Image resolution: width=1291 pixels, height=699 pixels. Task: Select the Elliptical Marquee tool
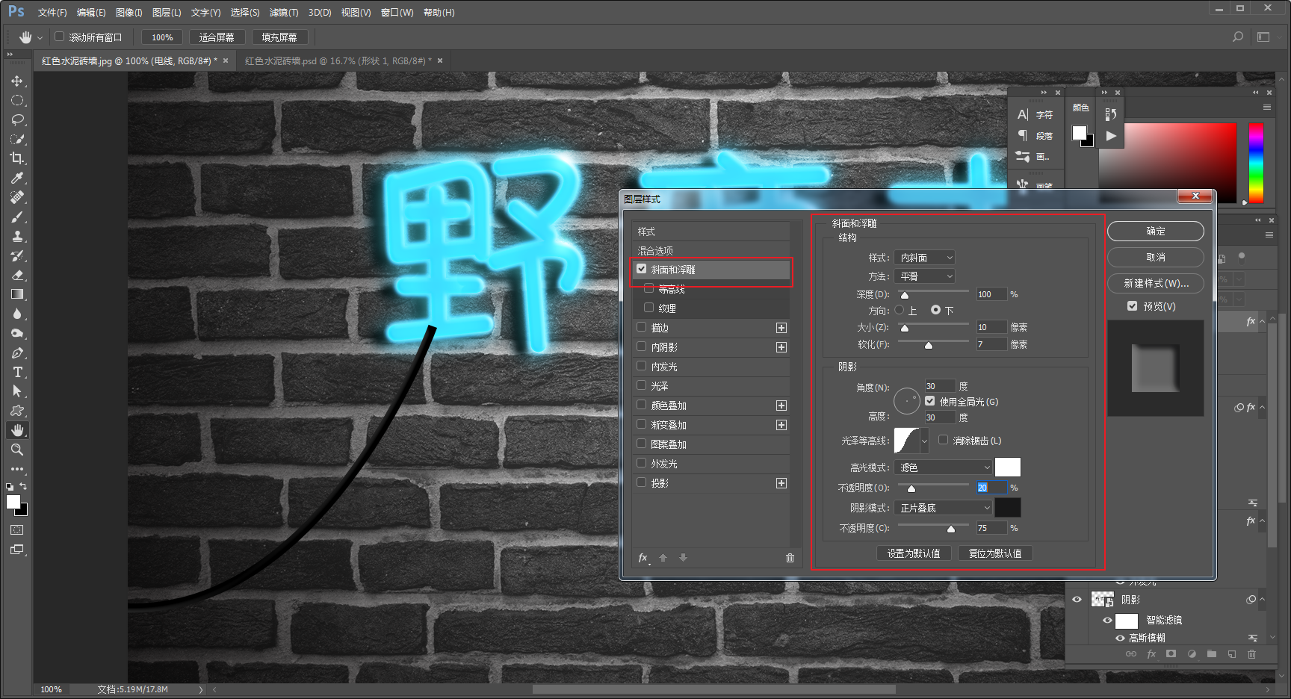(17, 100)
